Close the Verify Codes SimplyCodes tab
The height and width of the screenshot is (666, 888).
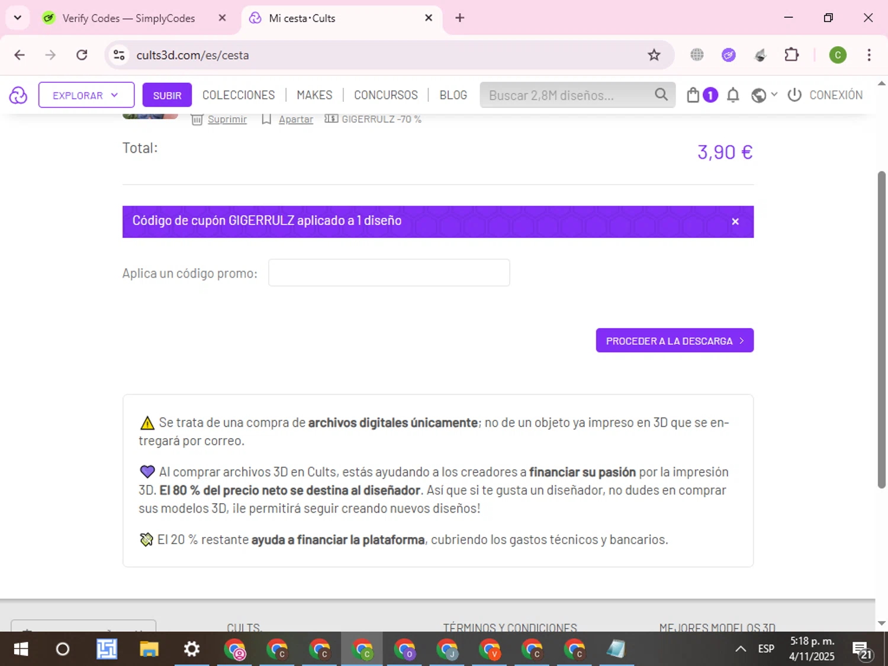[x=223, y=18]
